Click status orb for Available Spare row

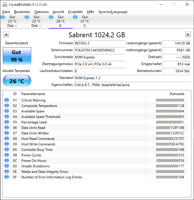click(x=7, y=111)
